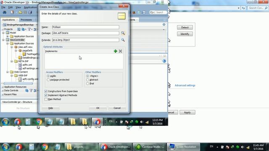Click the refresh arrows icon in Control Panel window
Image resolution: width=269 pixels, height=151 pixels.
pos(243,8)
